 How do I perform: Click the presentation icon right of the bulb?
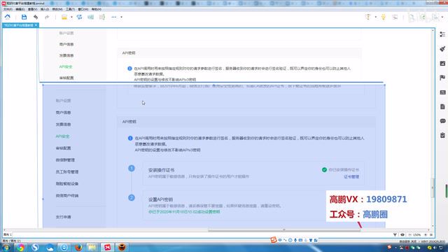395,17
